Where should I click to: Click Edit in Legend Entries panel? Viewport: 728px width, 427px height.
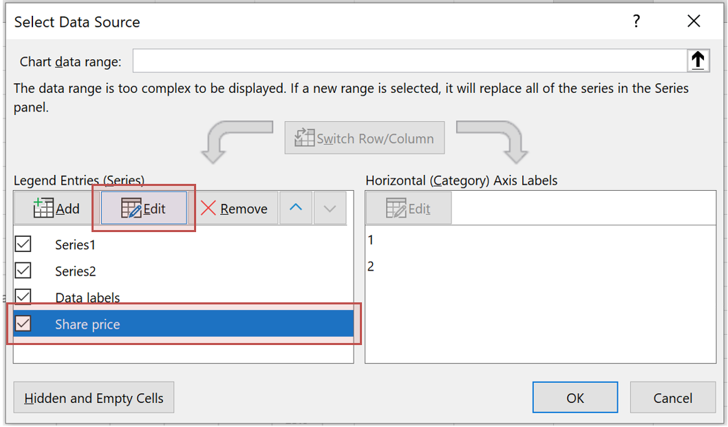click(x=144, y=209)
